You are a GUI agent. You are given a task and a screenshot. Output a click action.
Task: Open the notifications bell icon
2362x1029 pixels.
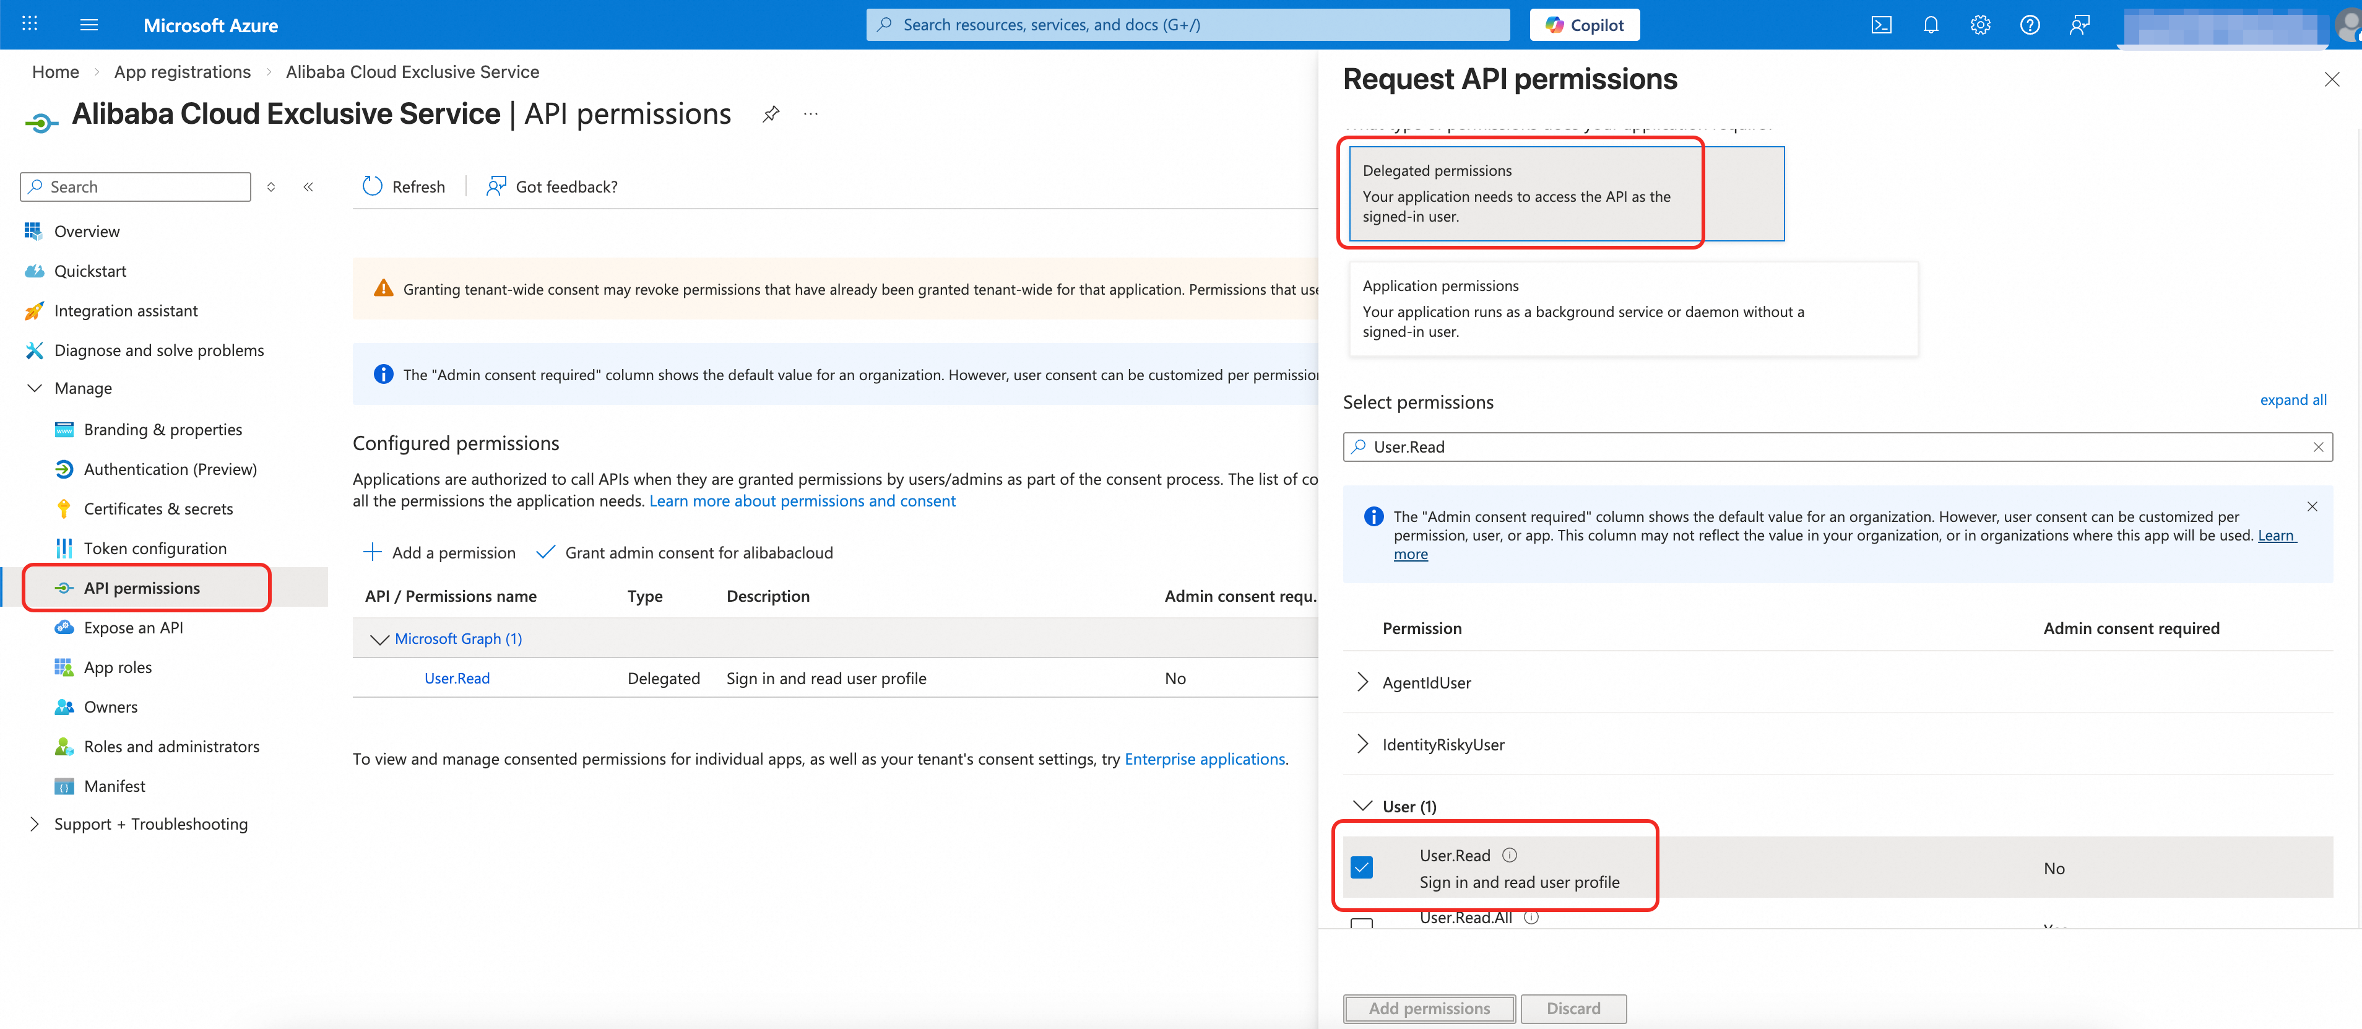click(1930, 25)
